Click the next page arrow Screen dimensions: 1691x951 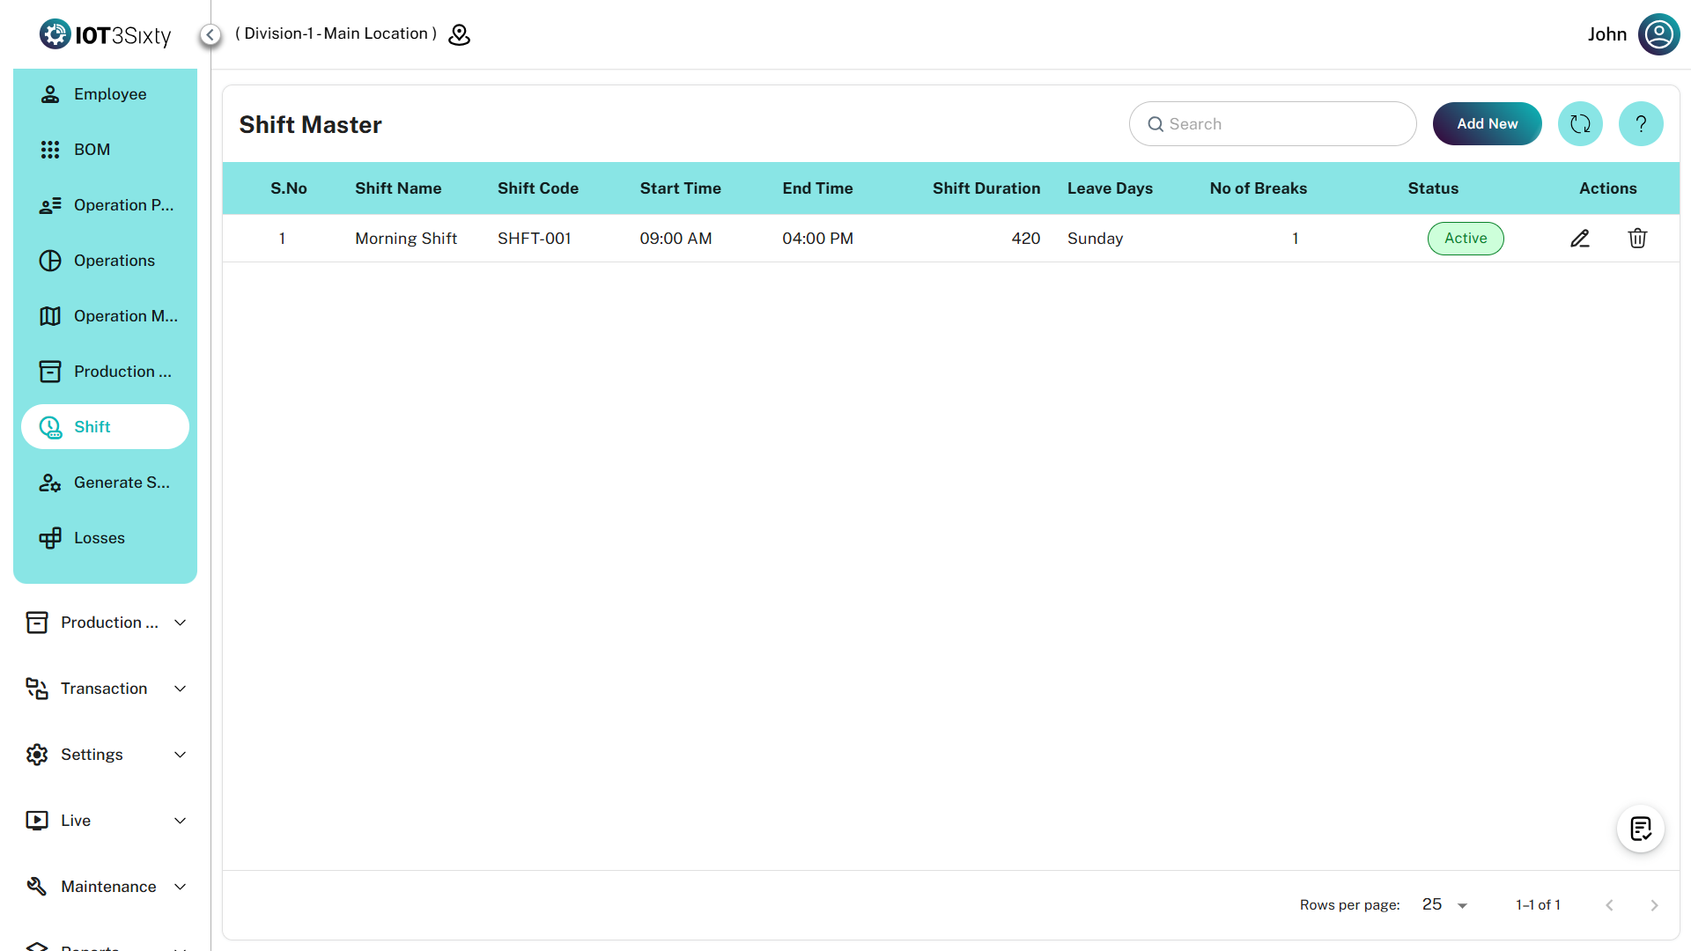1654,905
